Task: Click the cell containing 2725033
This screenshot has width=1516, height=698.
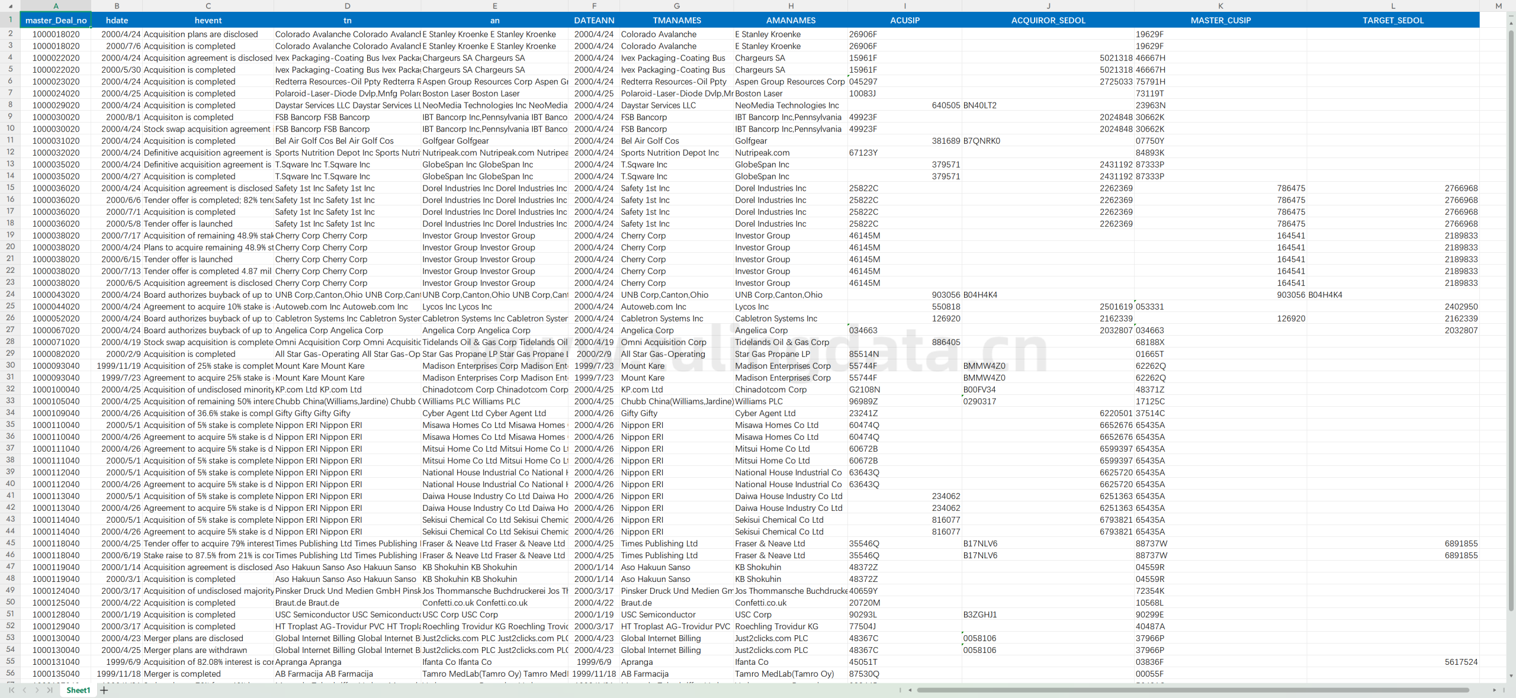Action: pos(1048,82)
